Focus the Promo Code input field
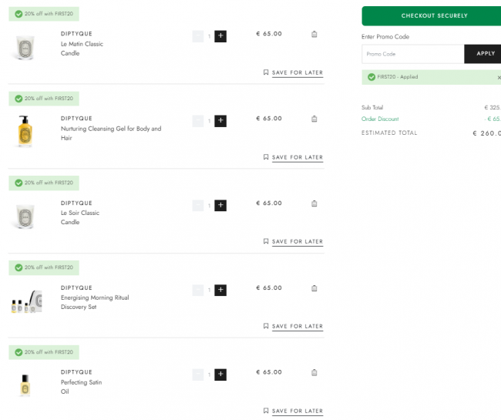Screen dimensions: 501x420 413,54
